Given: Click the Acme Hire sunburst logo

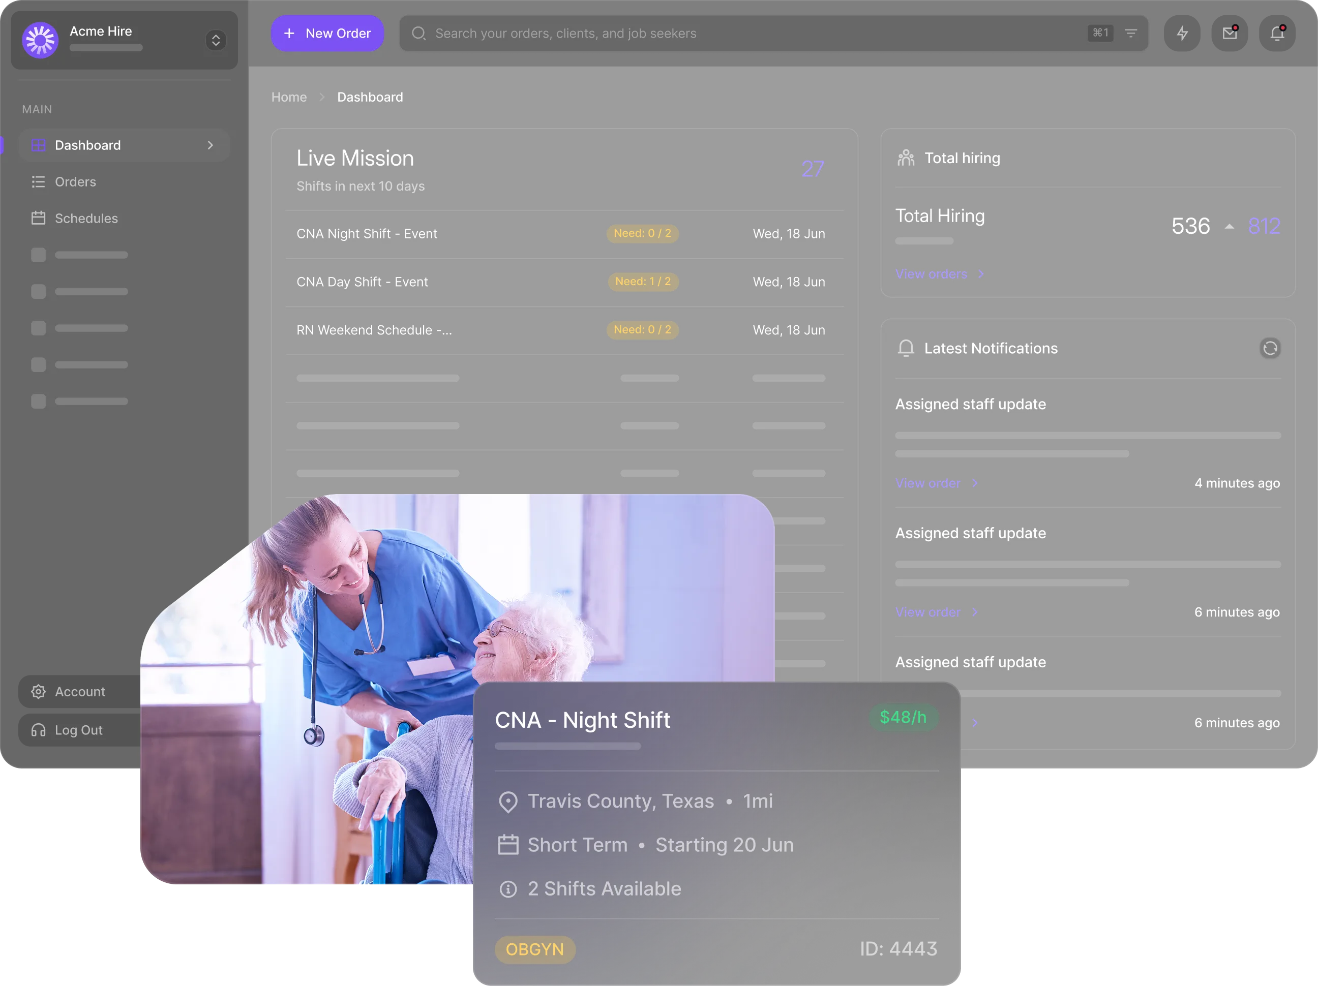Looking at the screenshot, I should (40, 40).
